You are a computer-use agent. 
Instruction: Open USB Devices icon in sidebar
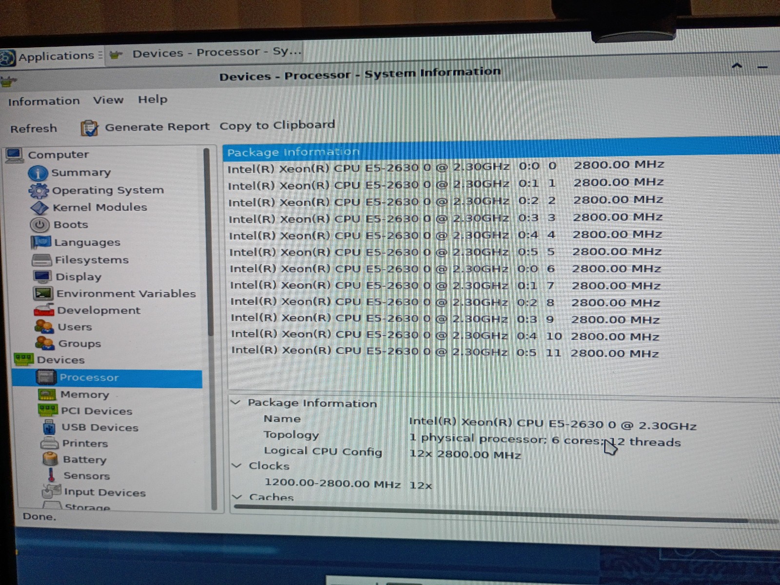pos(49,427)
